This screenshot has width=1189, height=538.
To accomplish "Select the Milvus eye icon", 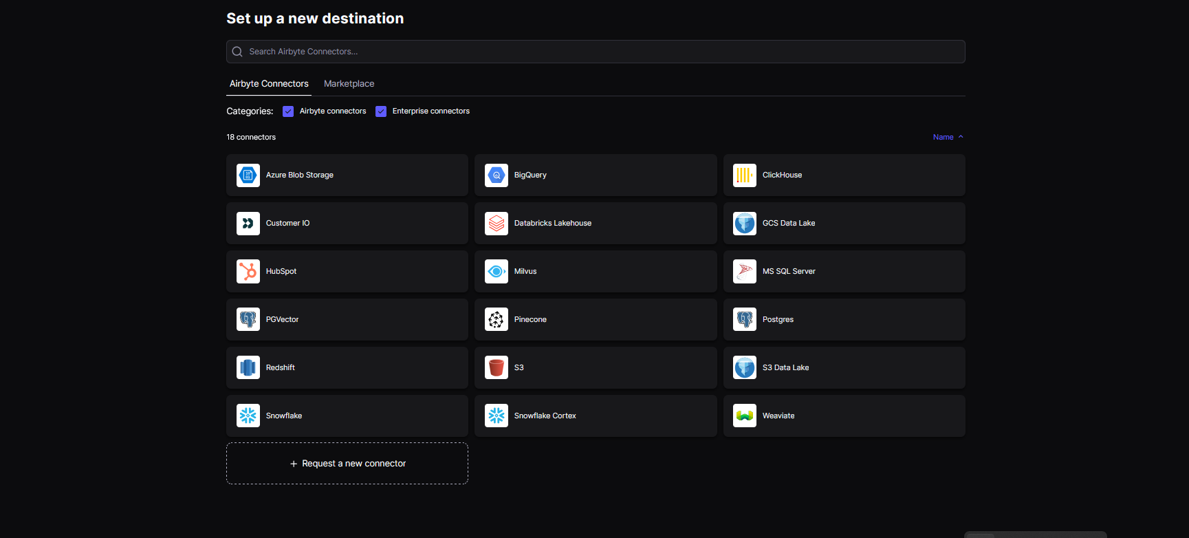I will [x=496, y=272].
